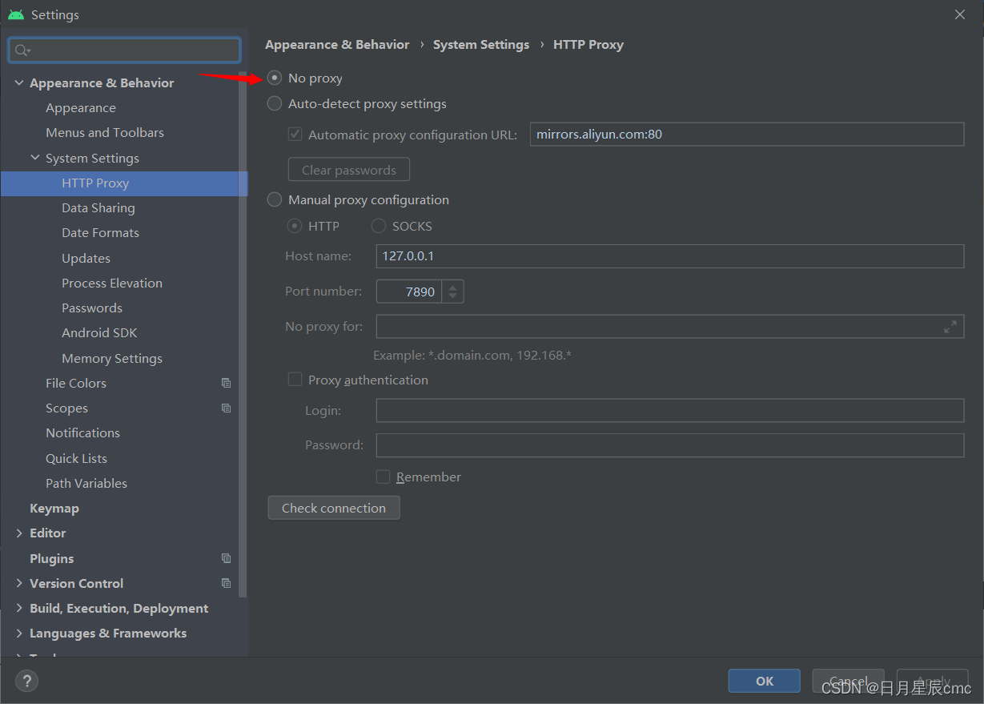
Task: Collapse the System Settings subtree
Action: click(35, 158)
